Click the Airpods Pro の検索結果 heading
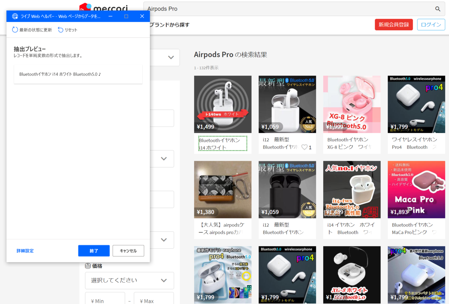Viewport: 449px width, 304px height. [x=230, y=55]
